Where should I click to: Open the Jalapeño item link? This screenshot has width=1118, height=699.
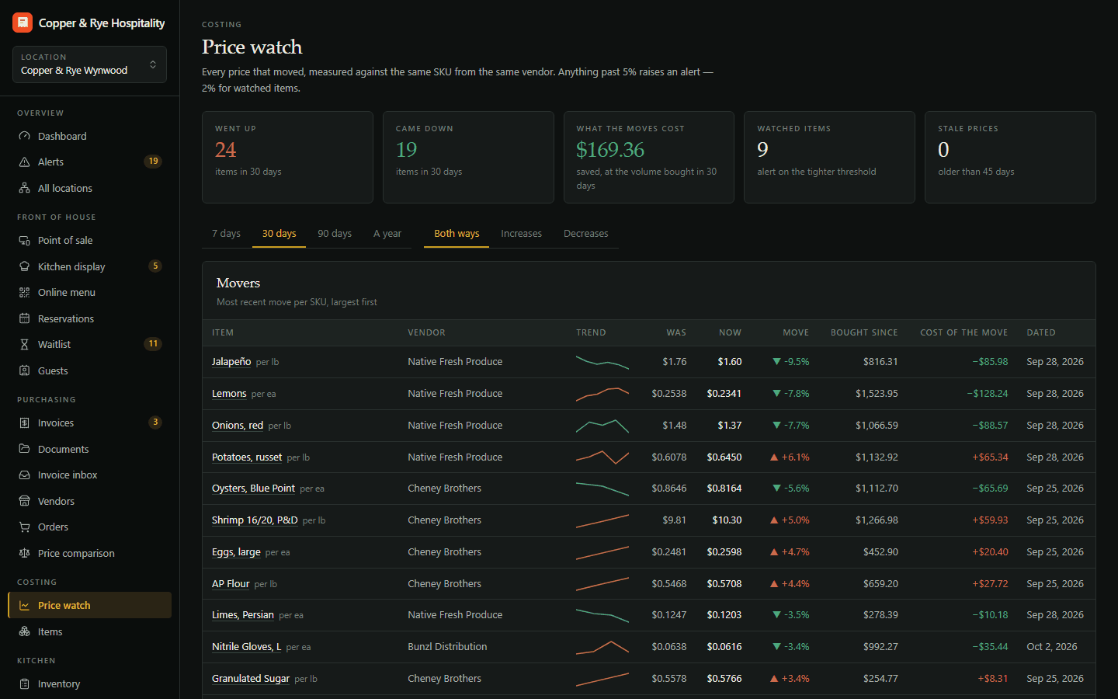[x=231, y=362]
